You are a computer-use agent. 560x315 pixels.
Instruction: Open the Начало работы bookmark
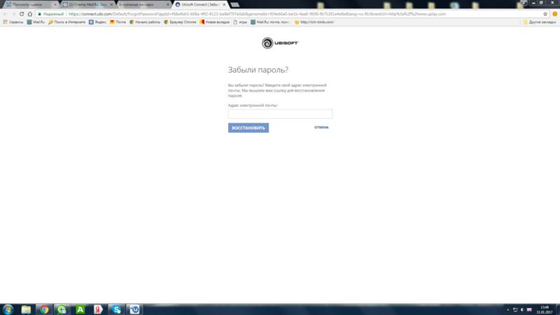coord(145,22)
